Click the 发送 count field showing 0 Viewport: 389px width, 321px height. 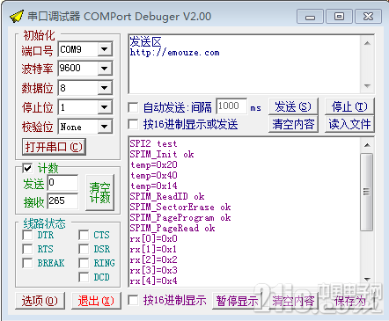(x=63, y=183)
